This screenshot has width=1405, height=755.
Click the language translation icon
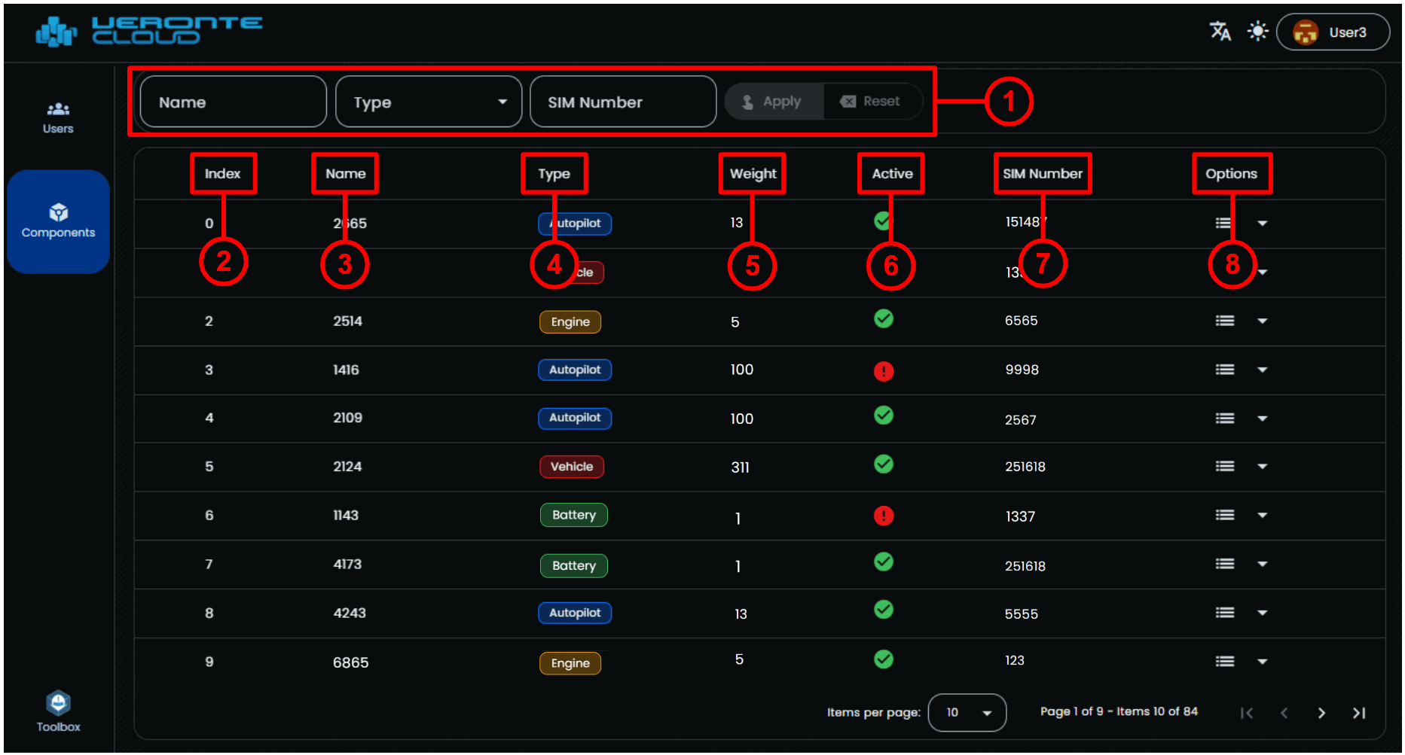point(1220,32)
